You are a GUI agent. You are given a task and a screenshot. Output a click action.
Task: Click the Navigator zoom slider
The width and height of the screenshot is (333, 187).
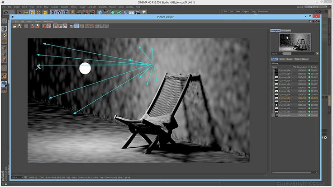point(298,53)
